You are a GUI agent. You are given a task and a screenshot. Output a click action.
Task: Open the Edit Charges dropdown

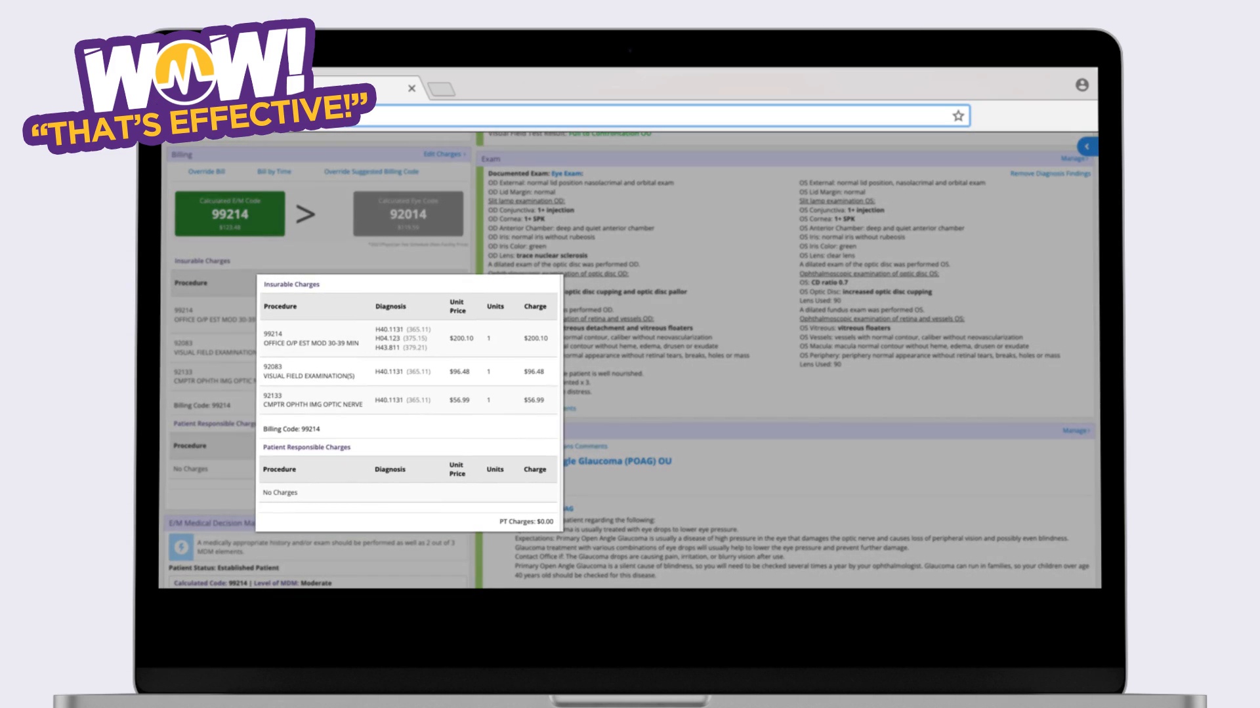pyautogui.click(x=444, y=153)
